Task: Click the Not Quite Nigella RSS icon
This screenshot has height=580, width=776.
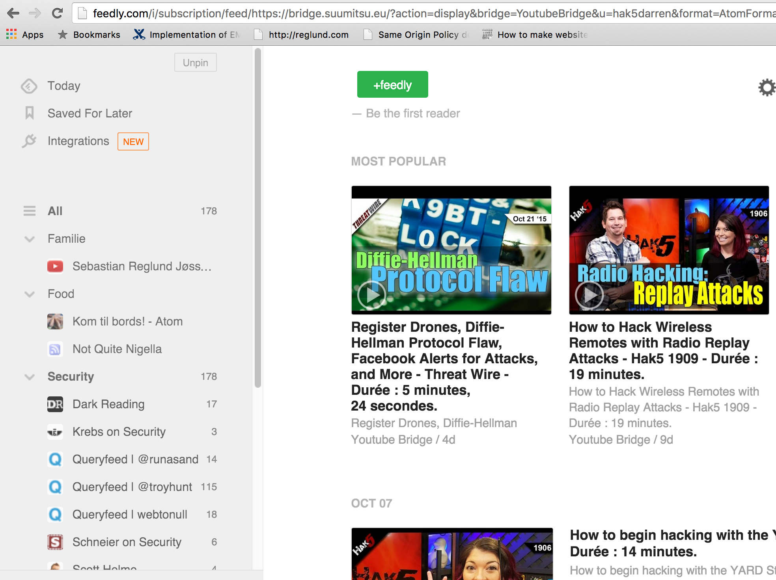Action: [55, 349]
